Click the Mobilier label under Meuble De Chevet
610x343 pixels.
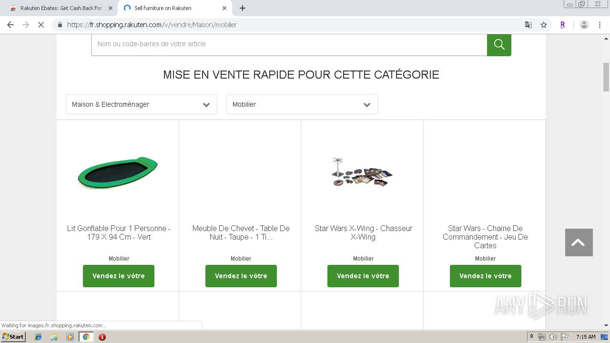pos(241,259)
